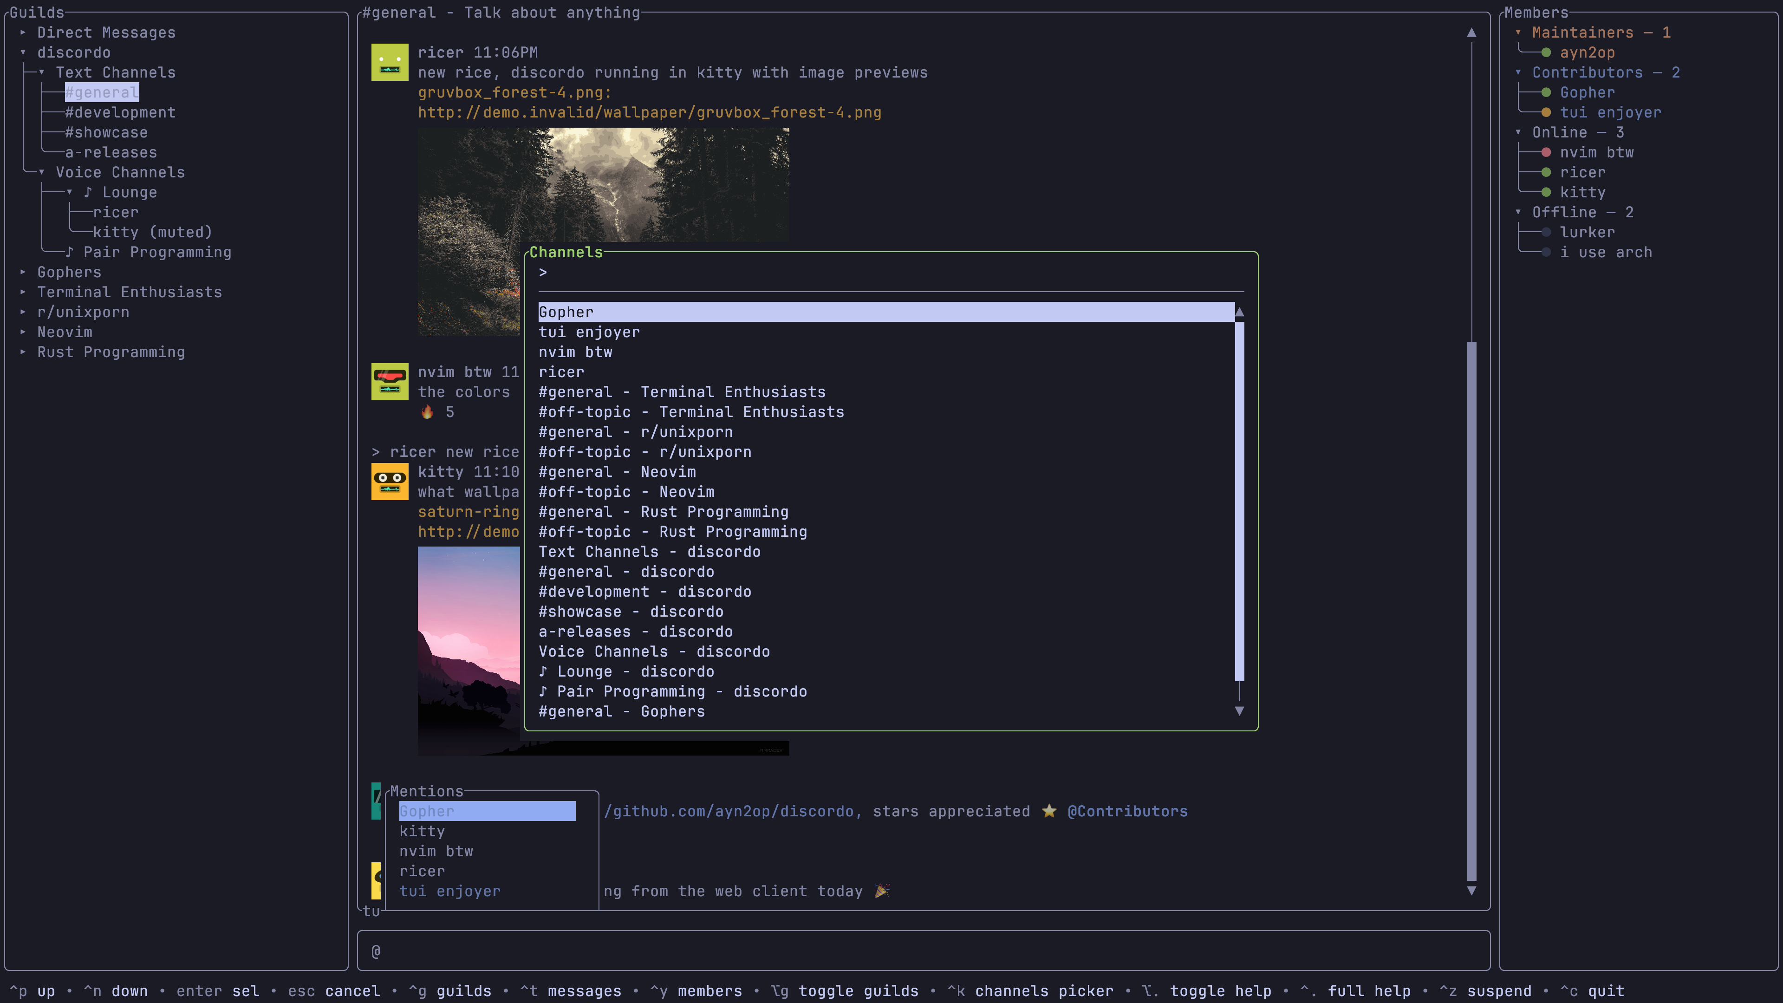Click the Channels picker search input
The height and width of the screenshot is (1003, 1783).
point(891,272)
